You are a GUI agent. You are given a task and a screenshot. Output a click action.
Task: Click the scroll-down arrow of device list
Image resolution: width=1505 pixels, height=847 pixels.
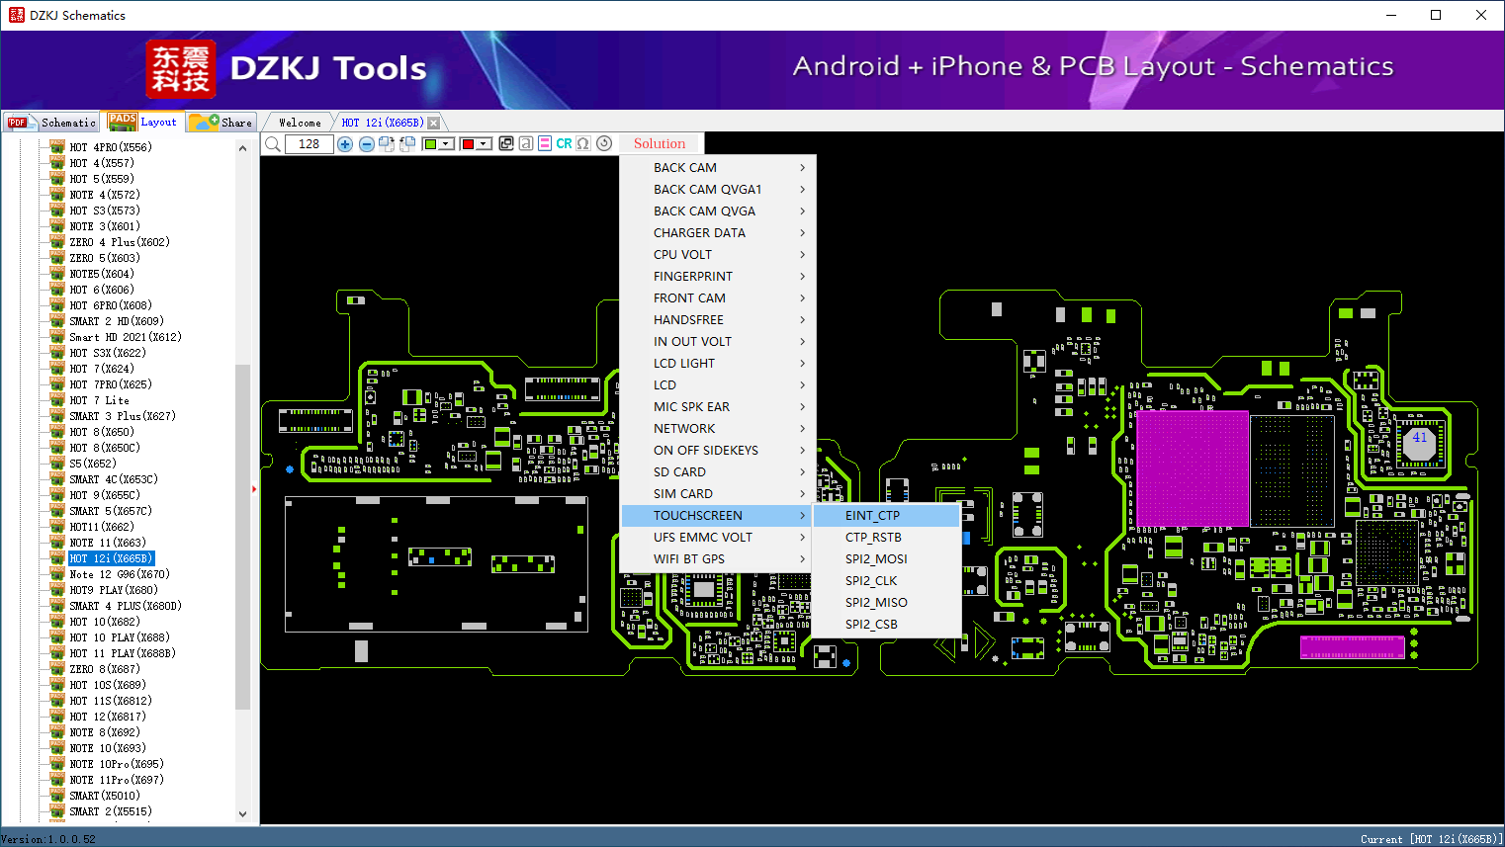click(243, 814)
